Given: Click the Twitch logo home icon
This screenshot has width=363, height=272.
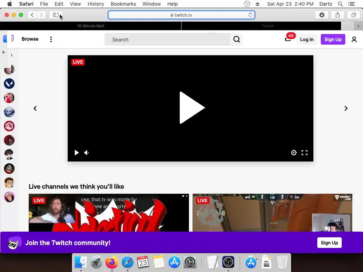Looking at the screenshot, I should [x=12, y=38].
